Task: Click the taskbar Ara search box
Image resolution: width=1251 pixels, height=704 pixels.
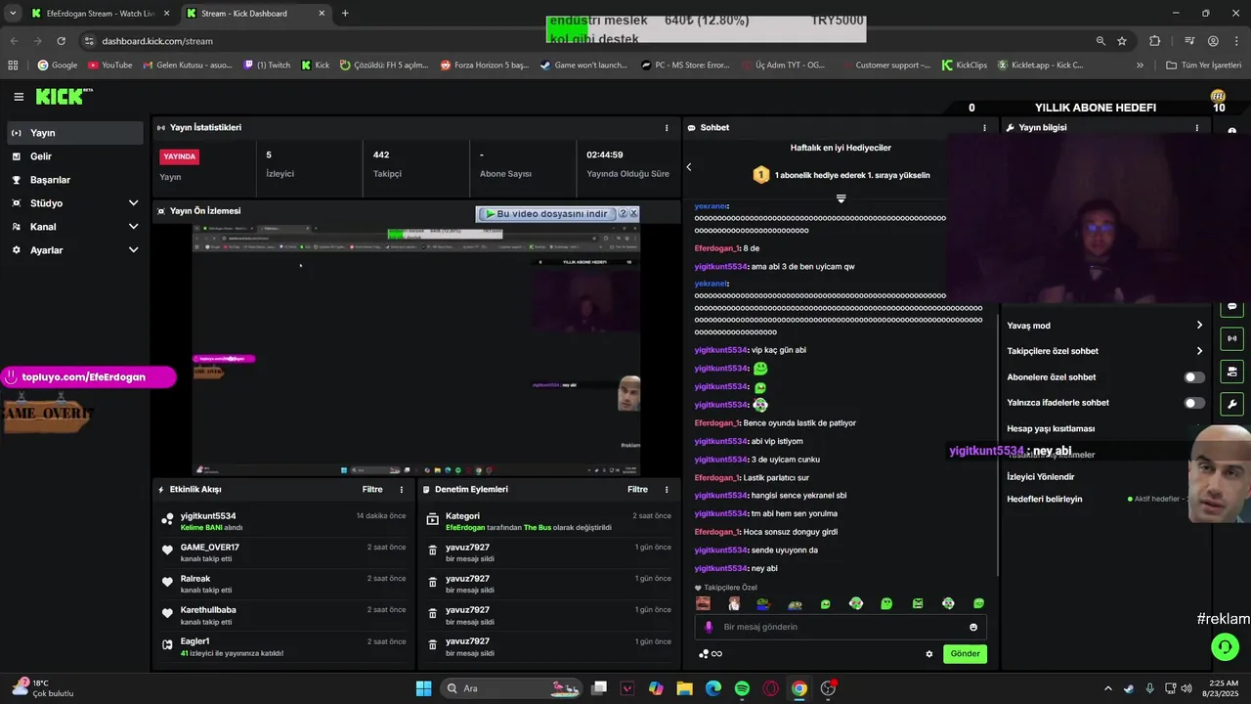Action: point(513,688)
